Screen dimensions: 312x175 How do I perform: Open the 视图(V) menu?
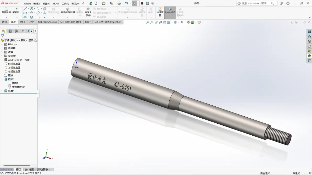[x=46, y=4]
